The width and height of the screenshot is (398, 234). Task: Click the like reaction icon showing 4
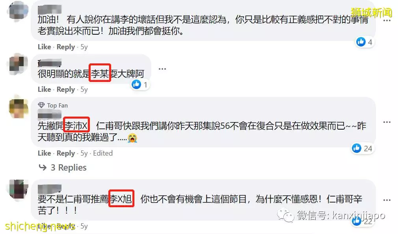tap(361, 42)
